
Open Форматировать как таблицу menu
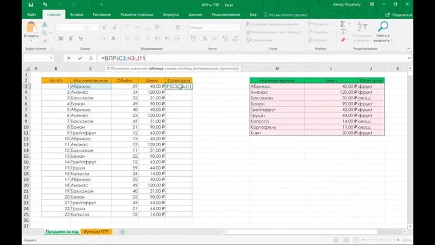pyautogui.click(x=273, y=32)
